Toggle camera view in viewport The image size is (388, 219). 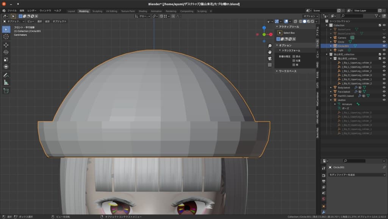coord(270,58)
